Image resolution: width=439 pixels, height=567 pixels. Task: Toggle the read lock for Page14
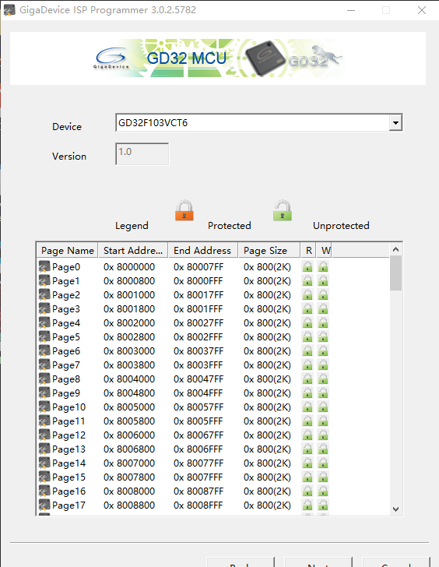[x=307, y=463]
